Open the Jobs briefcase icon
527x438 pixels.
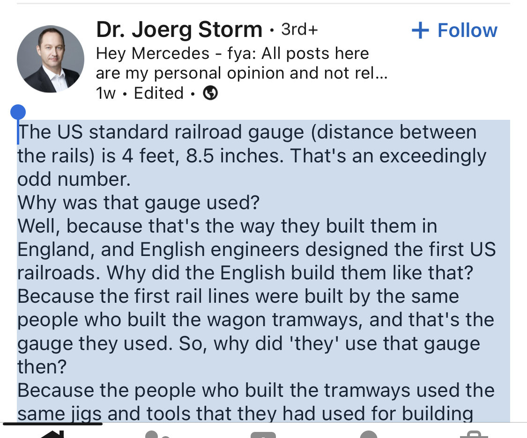tap(474, 434)
